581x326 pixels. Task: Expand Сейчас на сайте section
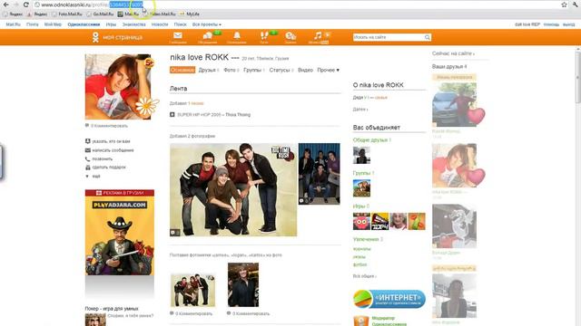[453, 53]
